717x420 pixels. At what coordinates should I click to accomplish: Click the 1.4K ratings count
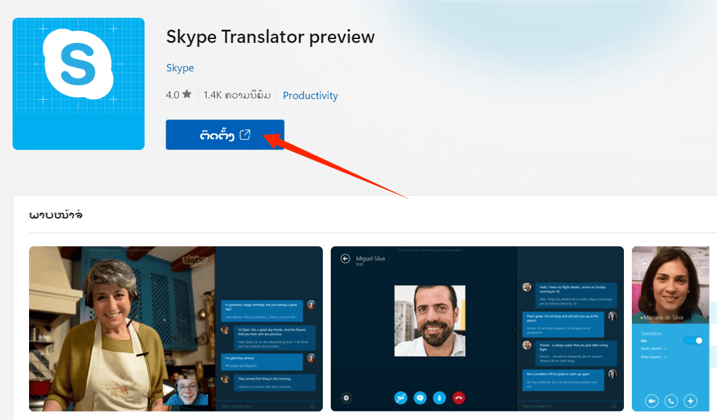coord(237,94)
